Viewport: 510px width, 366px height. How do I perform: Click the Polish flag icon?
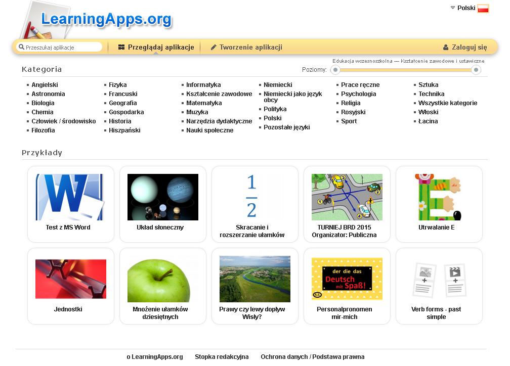[483, 9]
